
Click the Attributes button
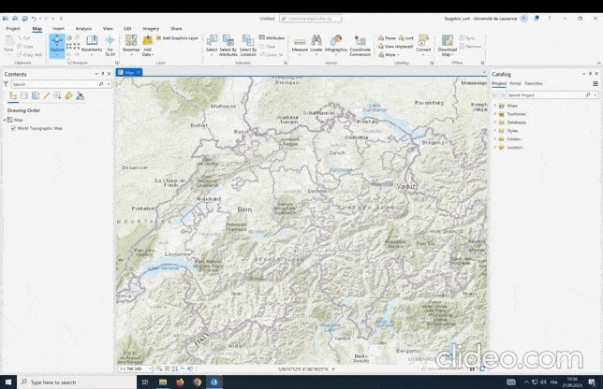pyautogui.click(x=272, y=38)
